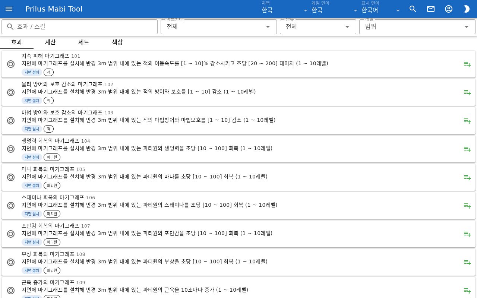
Task: Select 스태미나 회복의 마기그래프 title text
Action: pos(53,197)
